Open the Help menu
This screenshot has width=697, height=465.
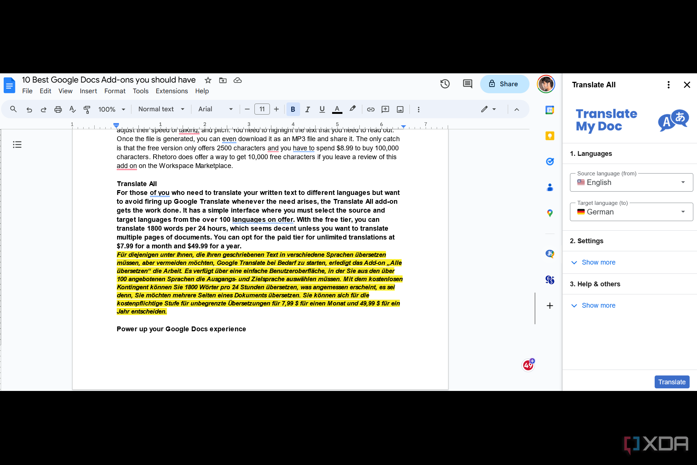point(202,91)
